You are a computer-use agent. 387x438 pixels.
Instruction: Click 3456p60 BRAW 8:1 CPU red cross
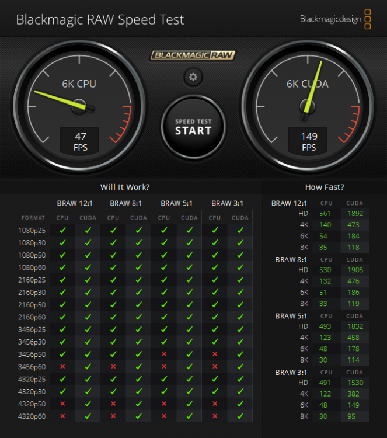(x=113, y=366)
